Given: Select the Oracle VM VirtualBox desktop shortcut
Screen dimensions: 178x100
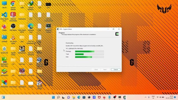Looking at the screenshot, I should (x=39, y=62).
